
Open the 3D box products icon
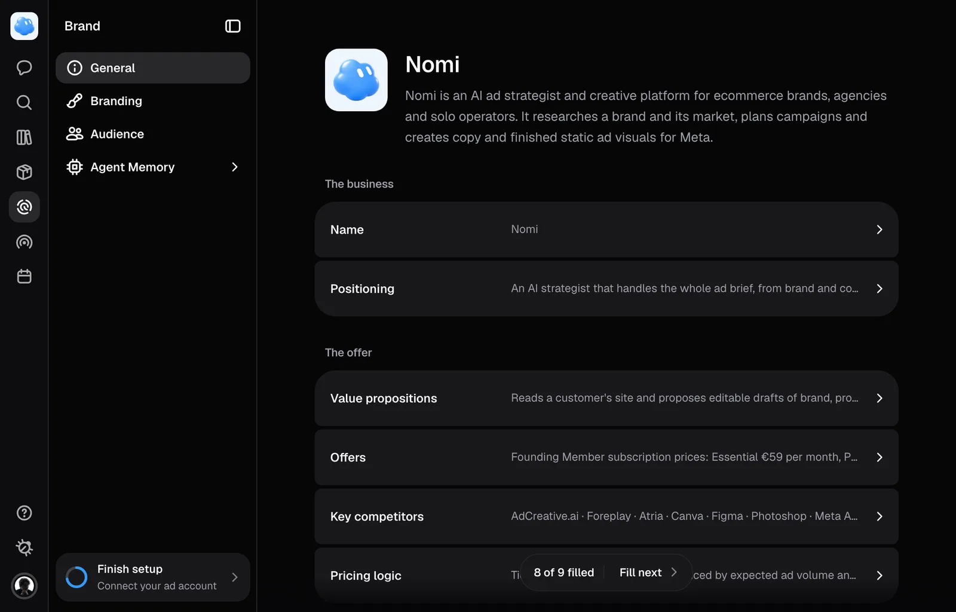pyautogui.click(x=24, y=172)
